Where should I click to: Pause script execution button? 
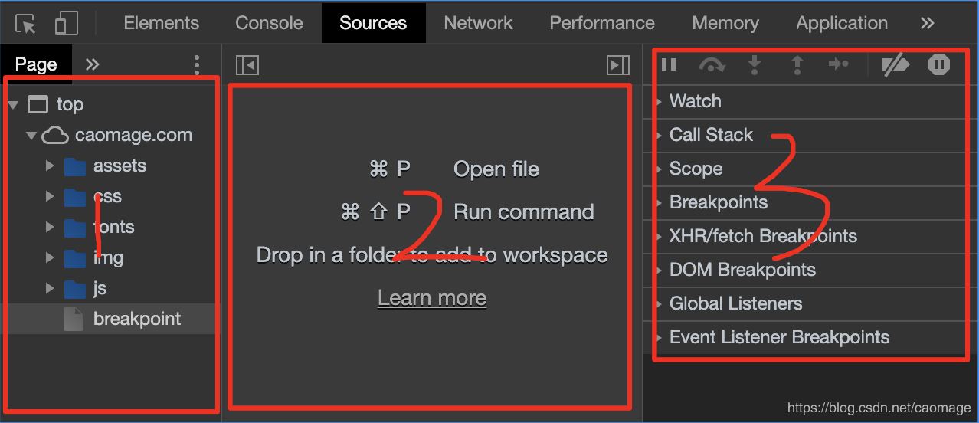pos(669,65)
